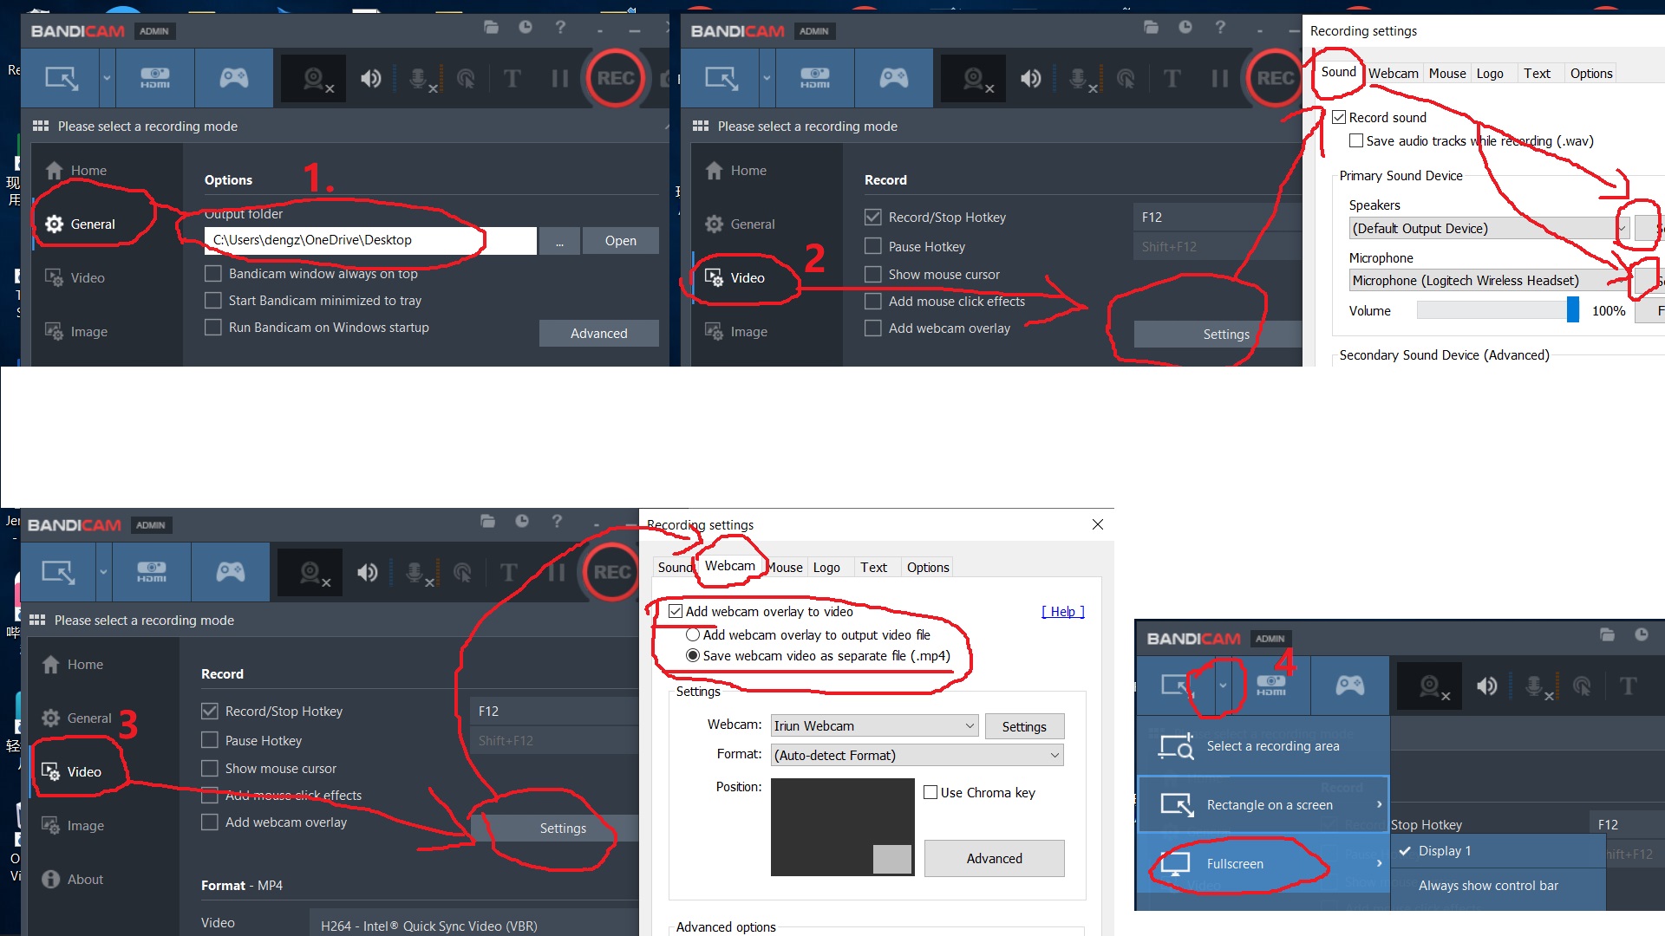Uncheck Add webcam overlay to video
The image size is (1665, 936).
point(675,611)
